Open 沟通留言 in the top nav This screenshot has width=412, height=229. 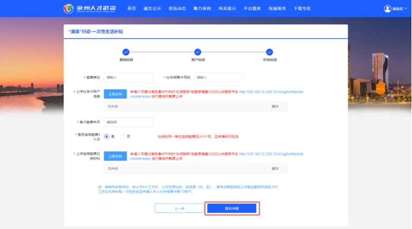coord(277,8)
